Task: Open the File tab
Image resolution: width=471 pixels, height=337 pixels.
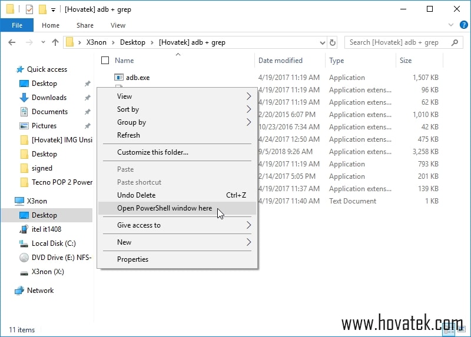Action: click(x=17, y=25)
